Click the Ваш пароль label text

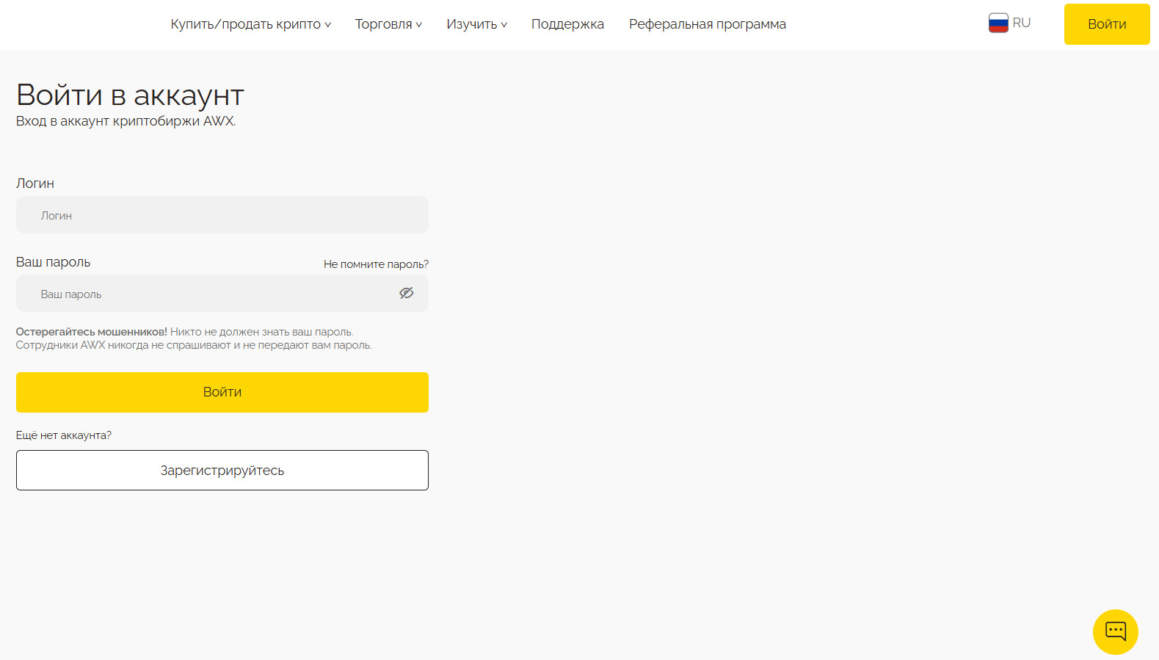(x=53, y=262)
